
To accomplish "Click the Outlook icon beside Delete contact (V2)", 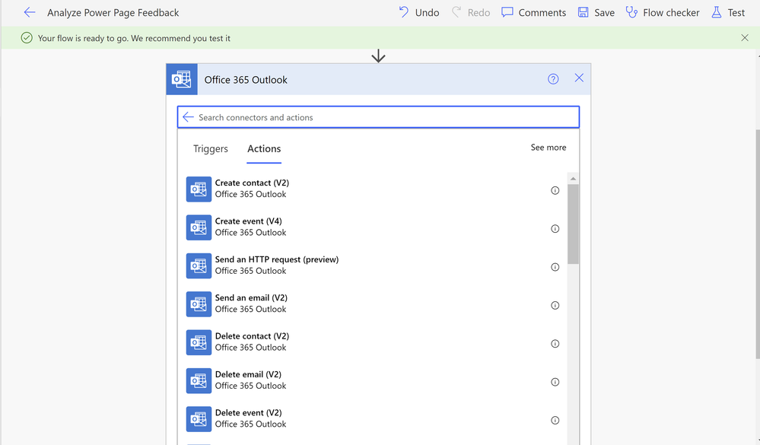I will 199,342.
